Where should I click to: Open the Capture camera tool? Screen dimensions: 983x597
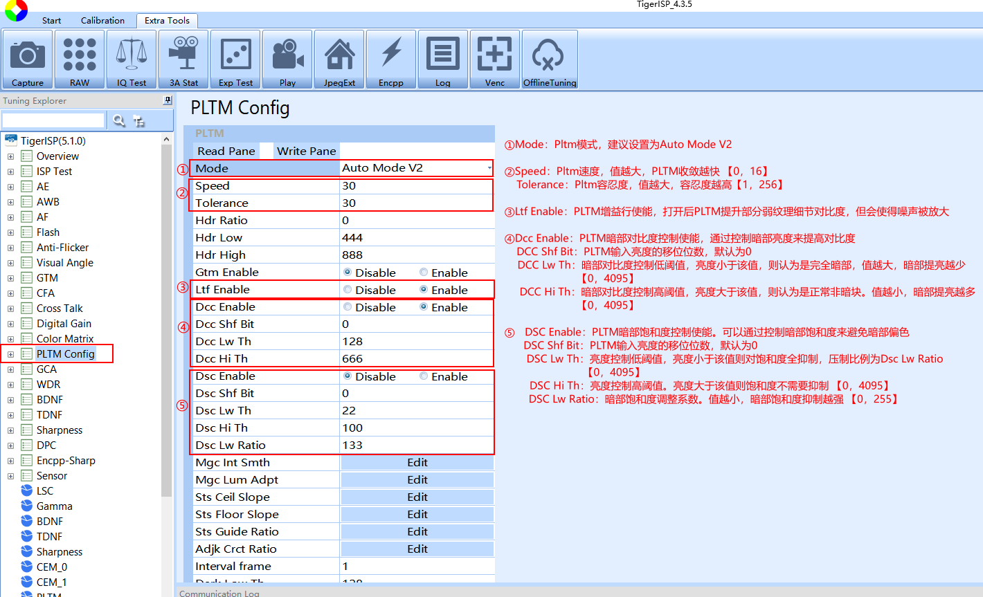(x=28, y=59)
